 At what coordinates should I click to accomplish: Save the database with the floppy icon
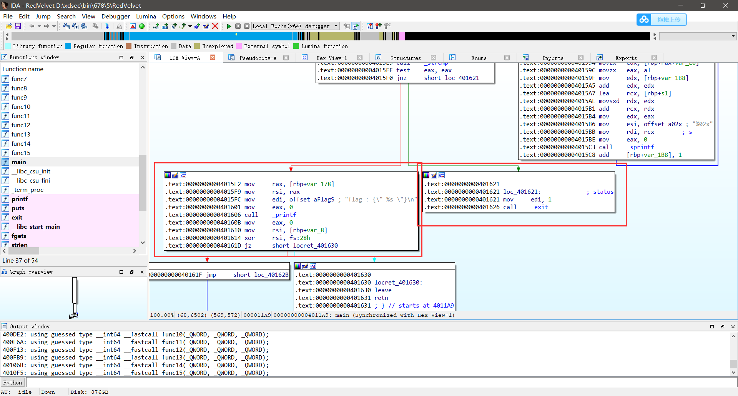coord(18,26)
